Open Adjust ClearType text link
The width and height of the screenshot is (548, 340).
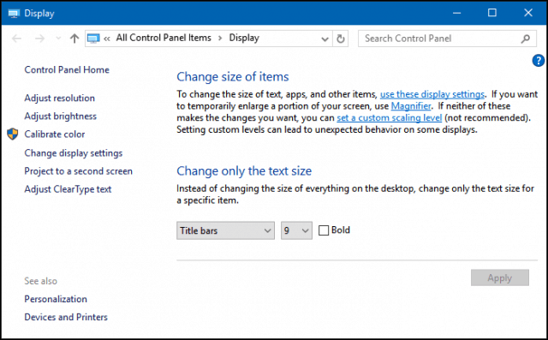(68, 189)
